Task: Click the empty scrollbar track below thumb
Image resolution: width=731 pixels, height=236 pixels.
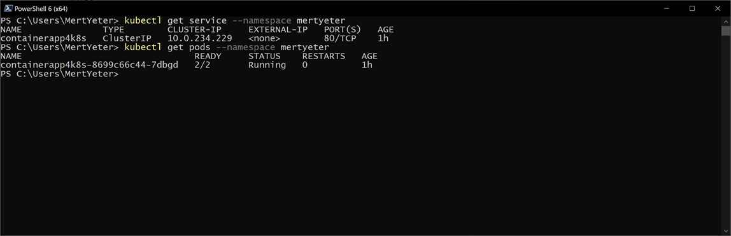Action: click(x=725, y=131)
